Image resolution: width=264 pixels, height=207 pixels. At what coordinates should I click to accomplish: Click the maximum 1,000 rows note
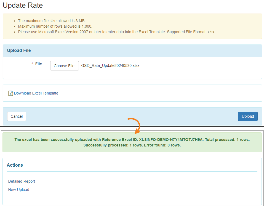coord(55,26)
